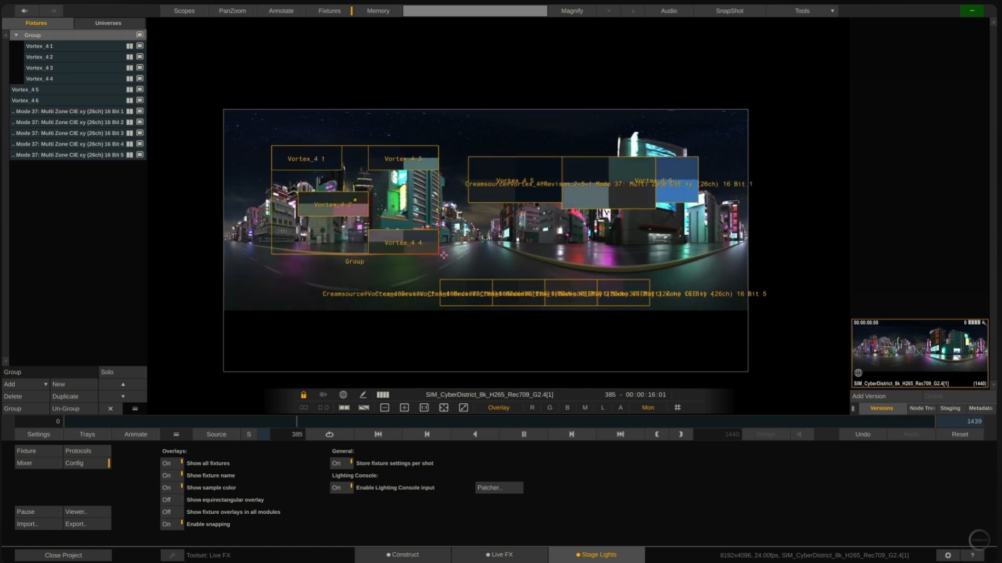Click the Un-Group button
This screenshot has width=1002, height=563.
coord(66,409)
